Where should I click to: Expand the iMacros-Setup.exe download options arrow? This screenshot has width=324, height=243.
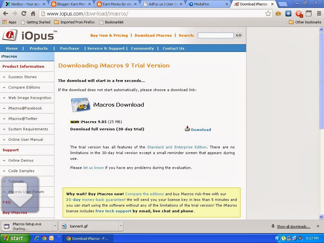55,226
